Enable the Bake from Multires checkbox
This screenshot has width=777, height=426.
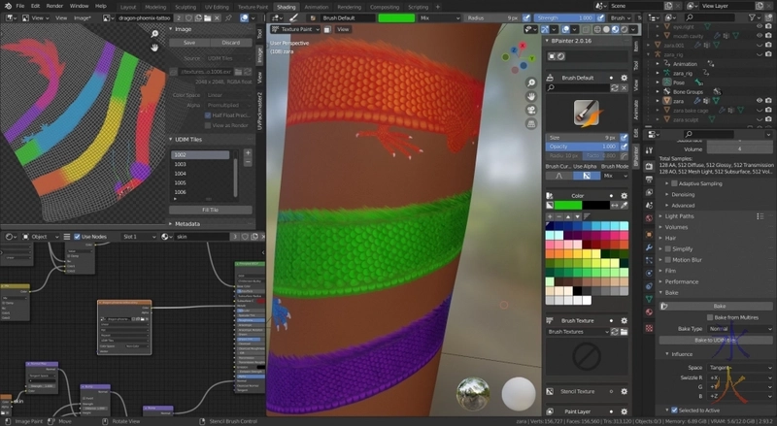[707, 317]
